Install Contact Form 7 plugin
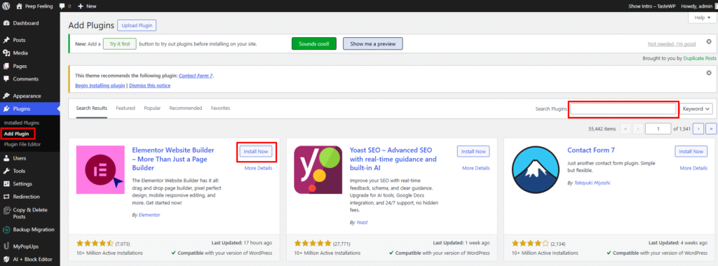The height and width of the screenshot is (266, 718). 691,151
